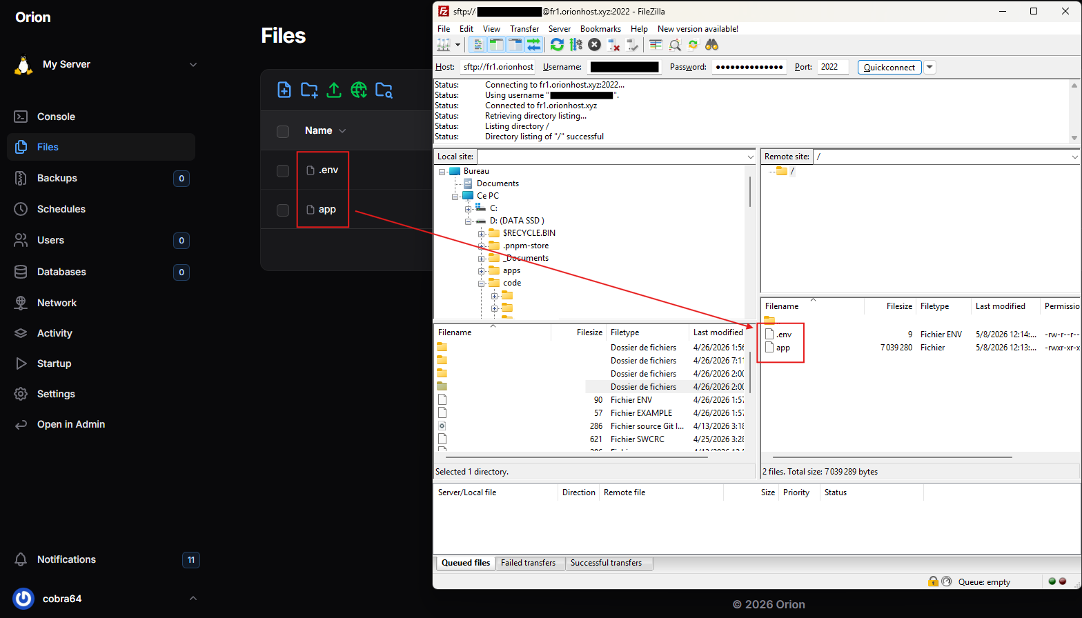The width and height of the screenshot is (1082, 618).
Task: Collapse the code folder node
Action: [x=482, y=283]
